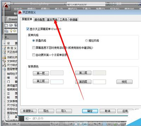Click the 确定 button
This screenshot has width=141, height=126.
(x=90, y=111)
